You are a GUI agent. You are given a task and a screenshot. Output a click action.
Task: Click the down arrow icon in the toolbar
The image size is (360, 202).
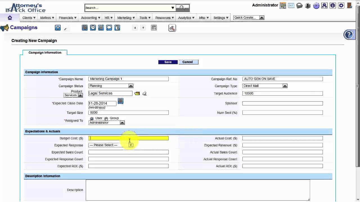point(135,28)
